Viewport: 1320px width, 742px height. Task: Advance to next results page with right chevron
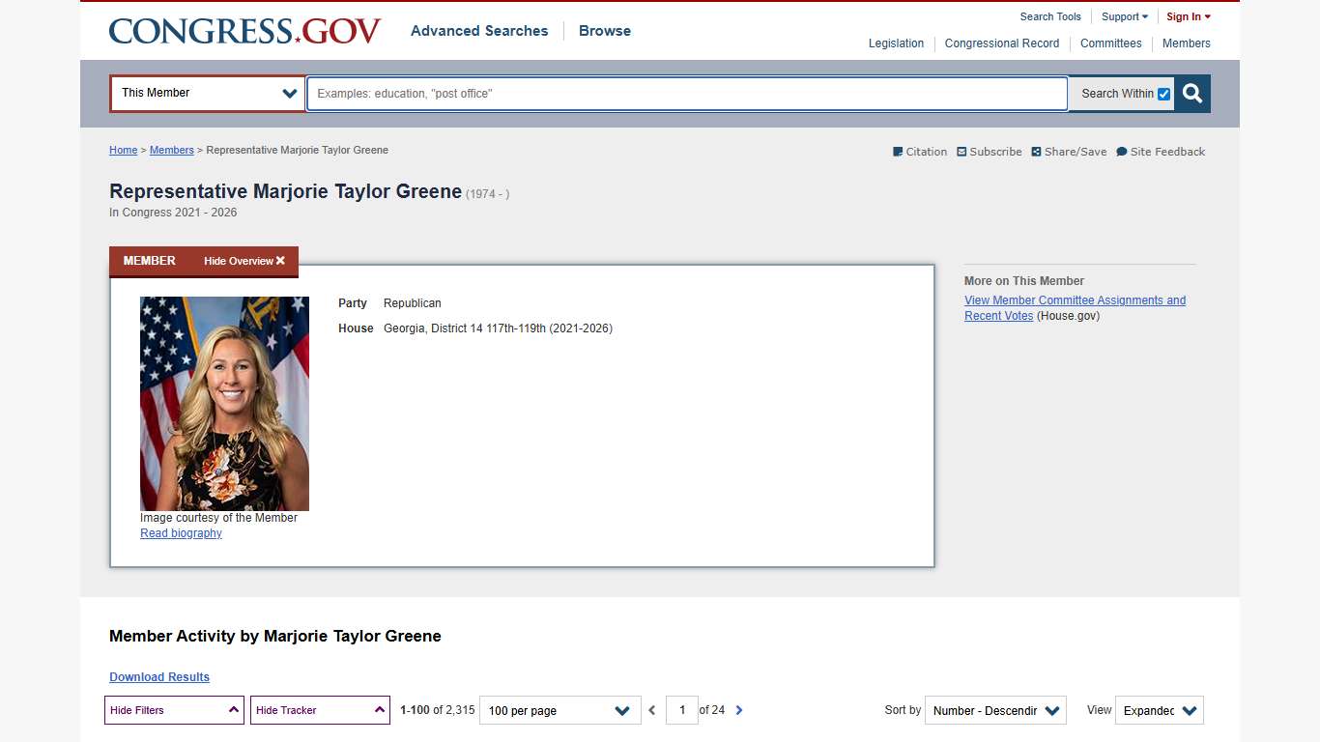tap(739, 709)
